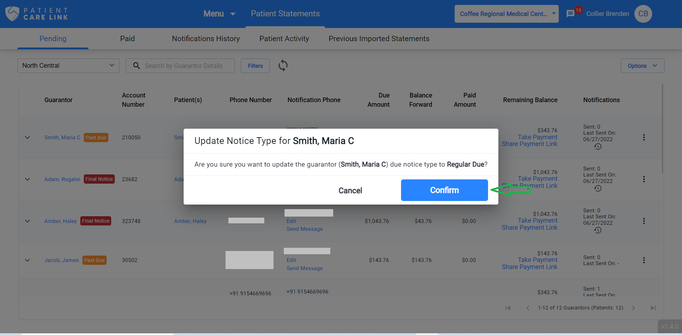This screenshot has height=335, width=682.
Task: Click Edit for Amber, Haley notification phone
Action: pyautogui.click(x=291, y=221)
